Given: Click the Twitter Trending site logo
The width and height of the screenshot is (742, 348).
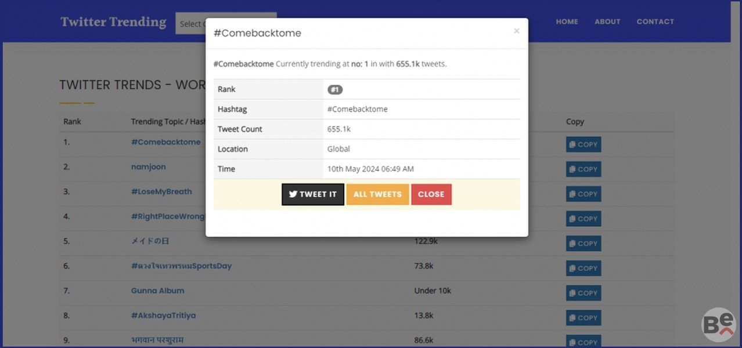Looking at the screenshot, I should point(113,22).
